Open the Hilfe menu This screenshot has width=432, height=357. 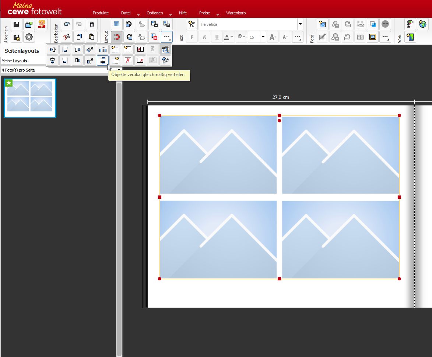tap(183, 13)
